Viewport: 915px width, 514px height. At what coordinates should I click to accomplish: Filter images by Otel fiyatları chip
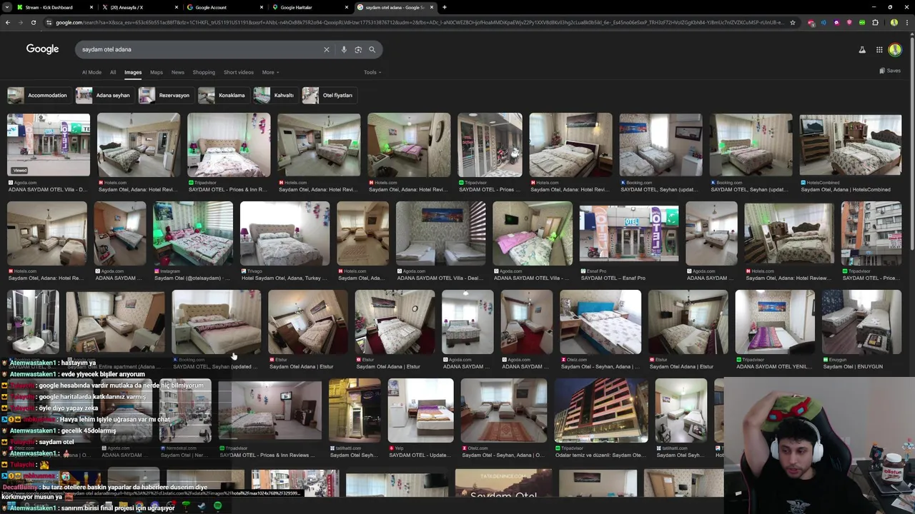point(329,95)
